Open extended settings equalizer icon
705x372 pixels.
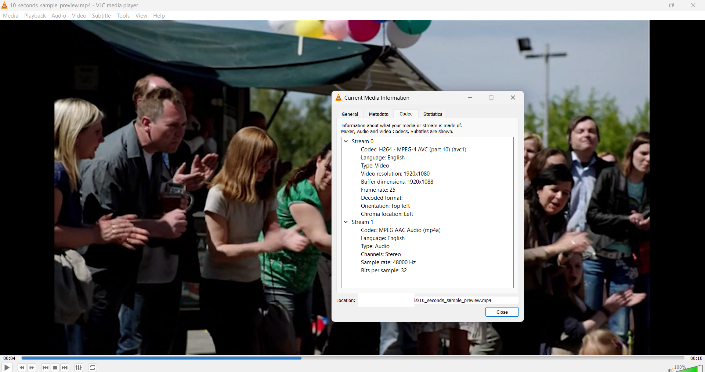click(79, 368)
